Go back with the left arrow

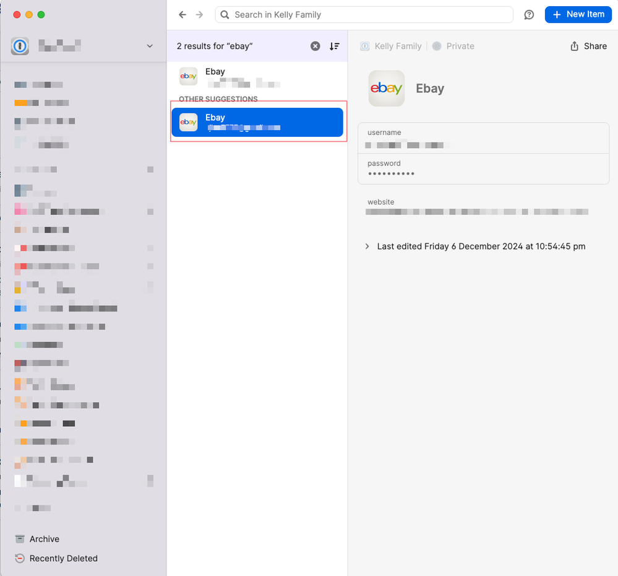coord(182,15)
